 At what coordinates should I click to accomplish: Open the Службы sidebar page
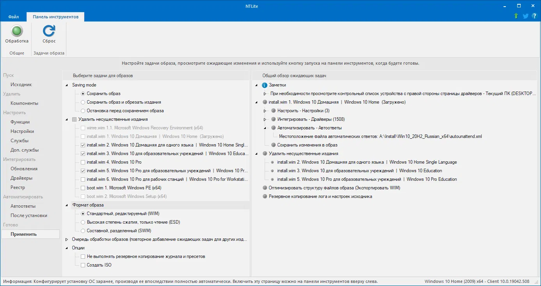[20, 141]
